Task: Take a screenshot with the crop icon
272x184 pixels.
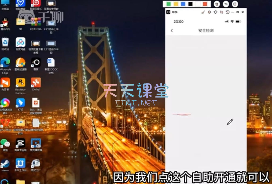Action: tap(221, 12)
